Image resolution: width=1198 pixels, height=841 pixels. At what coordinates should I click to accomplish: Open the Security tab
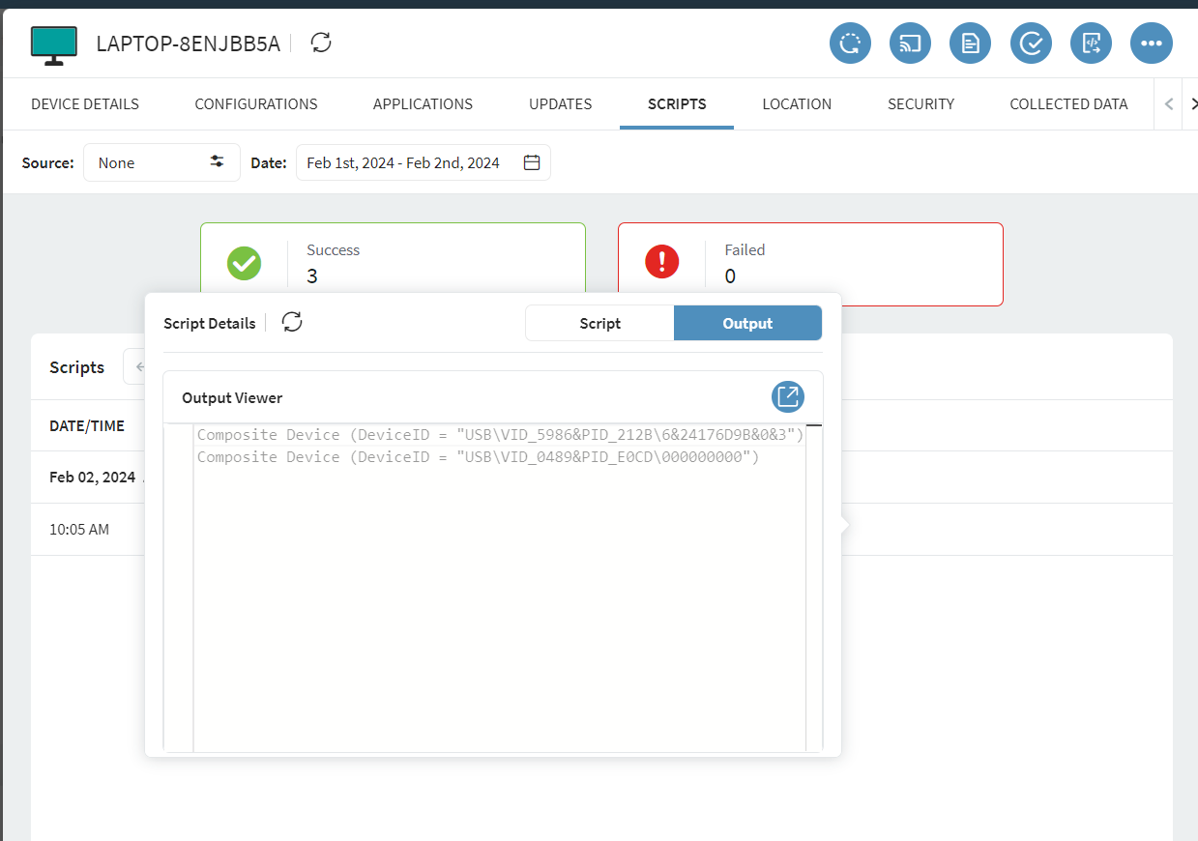(920, 104)
